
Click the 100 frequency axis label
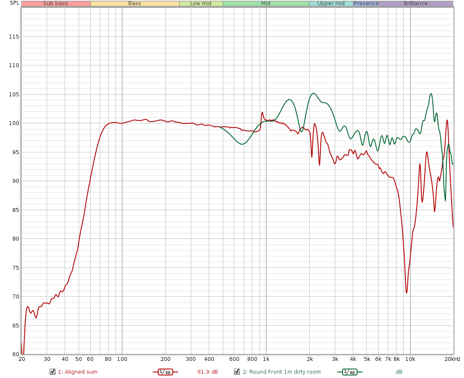click(122, 359)
